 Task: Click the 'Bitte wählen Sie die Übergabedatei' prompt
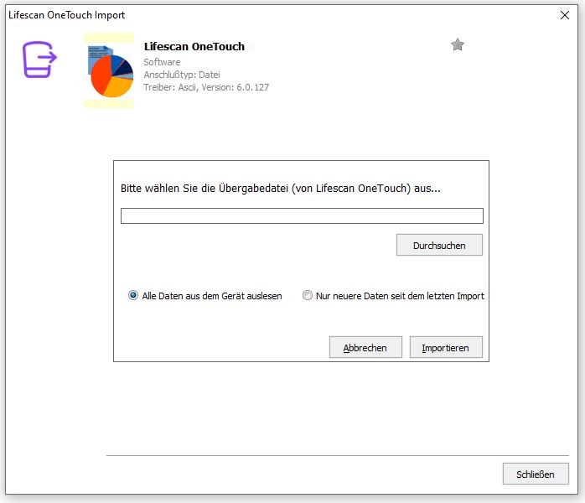click(281, 188)
